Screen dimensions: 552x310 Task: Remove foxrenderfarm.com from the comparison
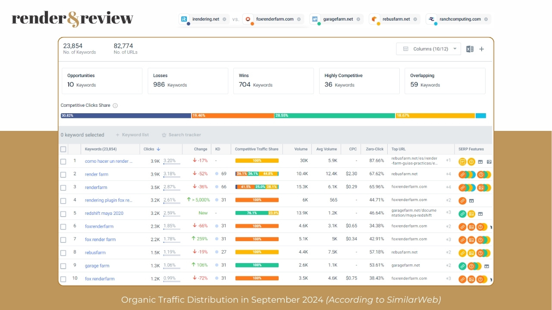click(x=299, y=19)
